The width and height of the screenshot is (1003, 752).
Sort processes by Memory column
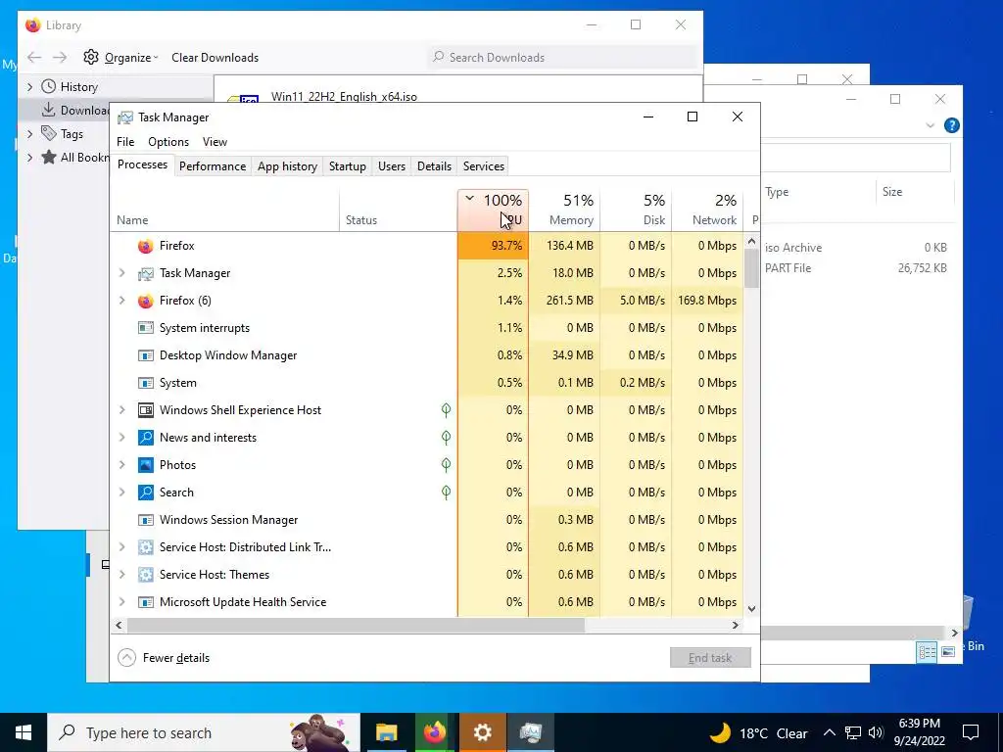coord(564,210)
